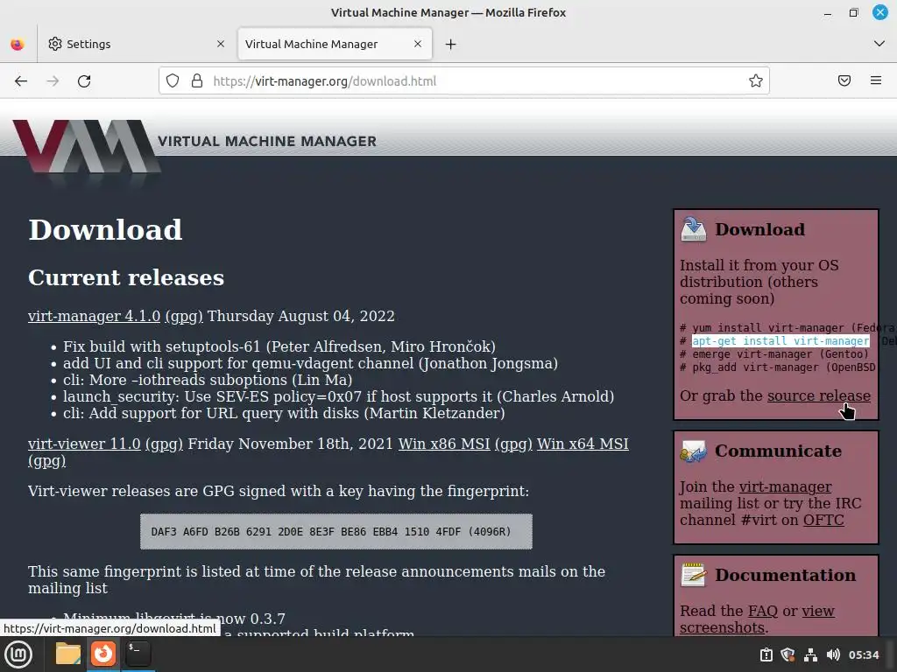Close the Settings tab
Screen dimensions: 897x672
pyautogui.click(x=221, y=44)
